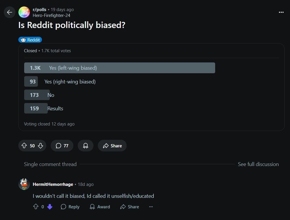The height and width of the screenshot is (220, 290).
Task: Open the 77 comments button
Action: 62,146
